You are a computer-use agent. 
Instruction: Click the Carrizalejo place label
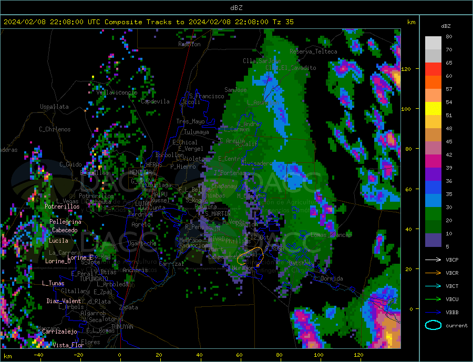59,332
